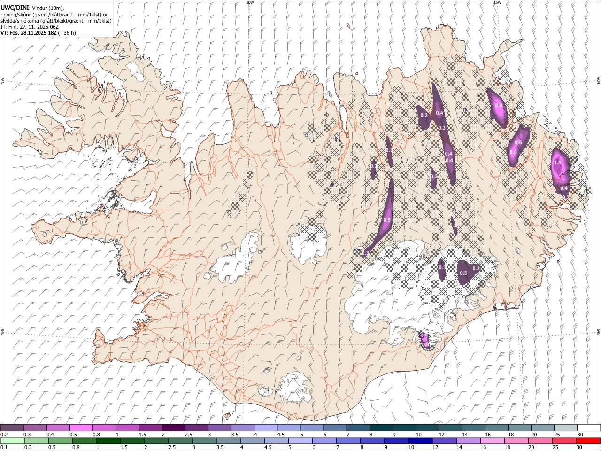
Task: Click the 15W longitude label at top
Action: 497,2
